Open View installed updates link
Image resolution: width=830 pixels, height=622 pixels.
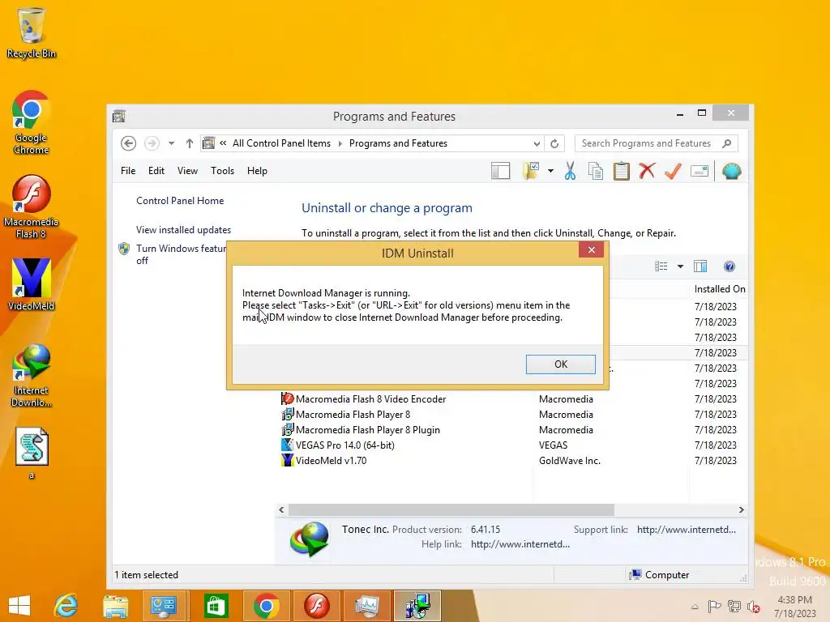[183, 230]
